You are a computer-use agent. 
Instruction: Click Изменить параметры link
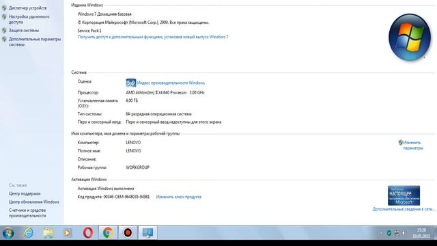coord(413,146)
